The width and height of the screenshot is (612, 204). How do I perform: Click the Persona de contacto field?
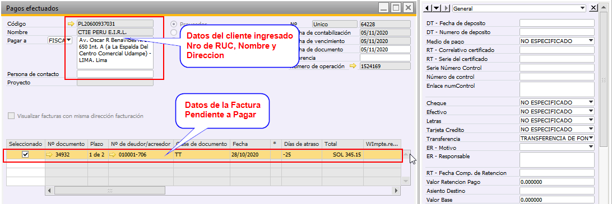point(115,74)
